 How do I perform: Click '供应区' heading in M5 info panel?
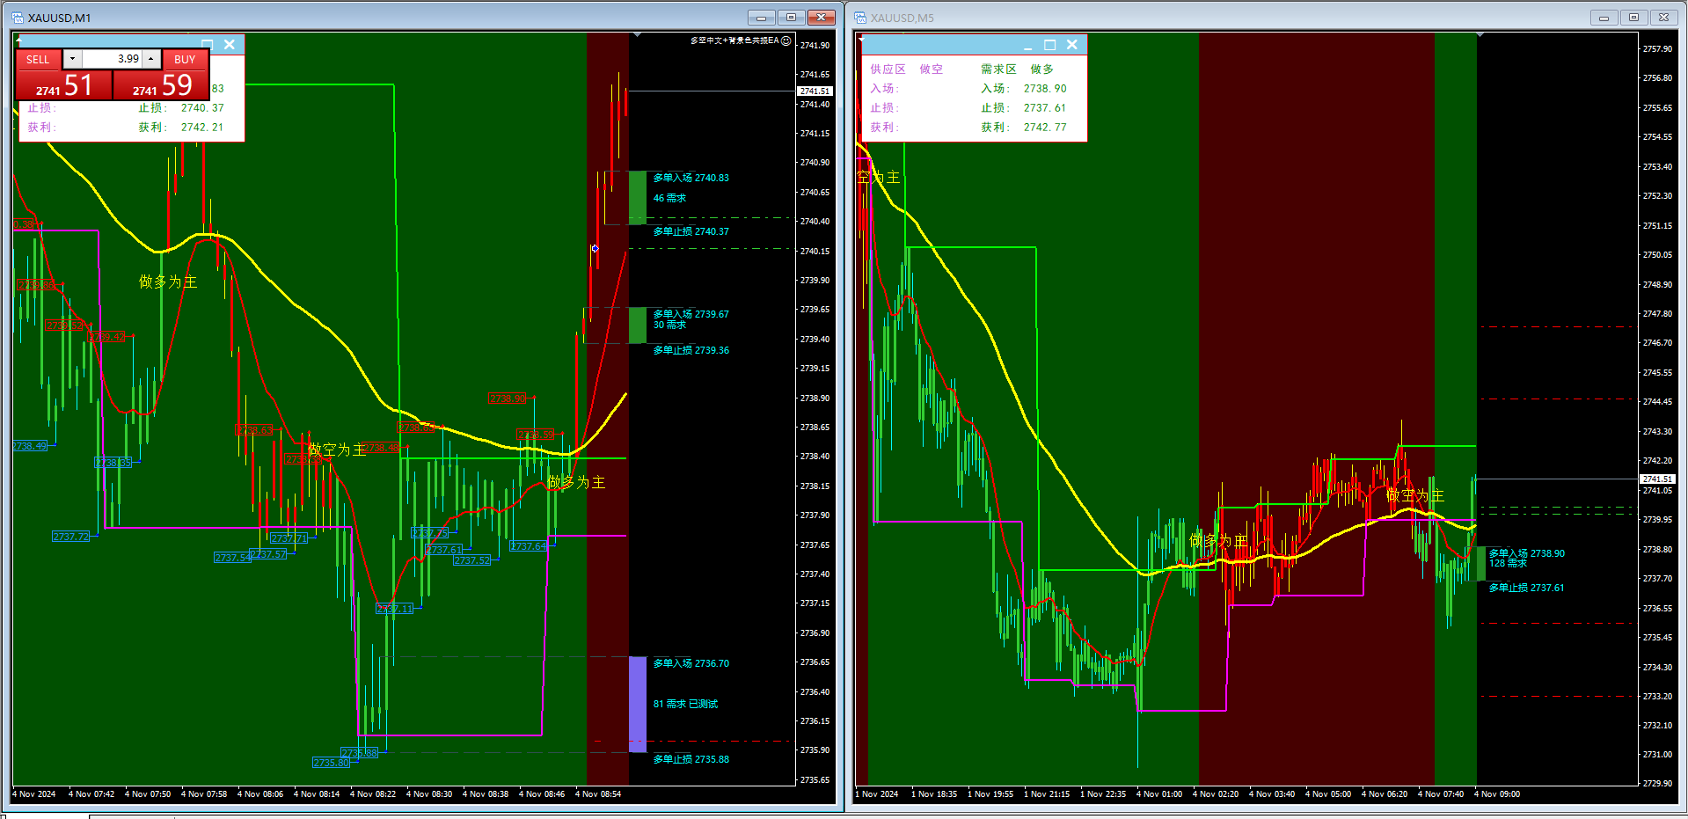tap(888, 69)
